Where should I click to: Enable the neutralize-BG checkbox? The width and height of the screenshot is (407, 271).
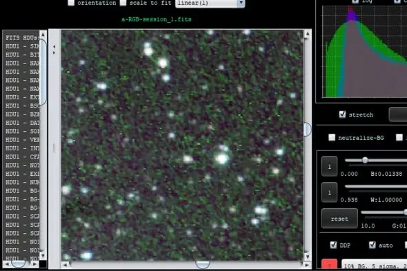click(332, 137)
